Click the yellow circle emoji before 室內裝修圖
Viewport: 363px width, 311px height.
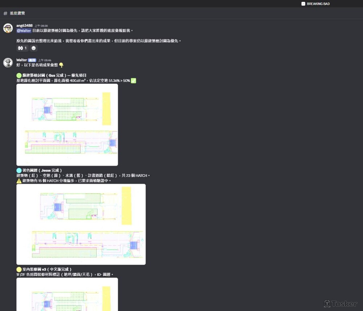pyautogui.click(x=19, y=269)
